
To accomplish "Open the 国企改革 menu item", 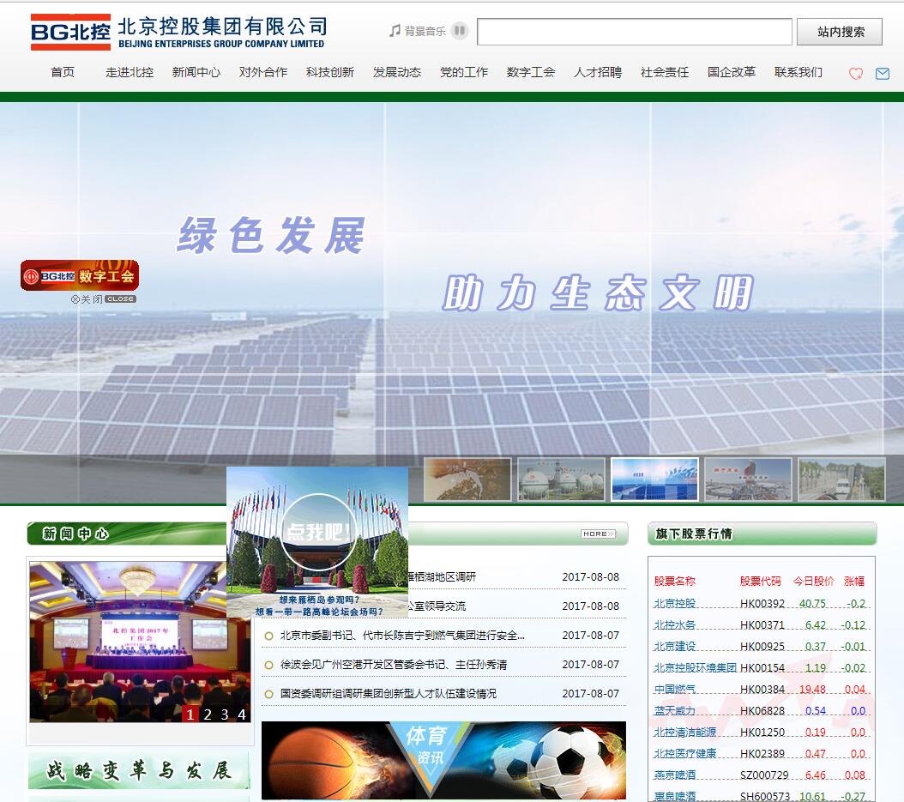I will (x=731, y=72).
